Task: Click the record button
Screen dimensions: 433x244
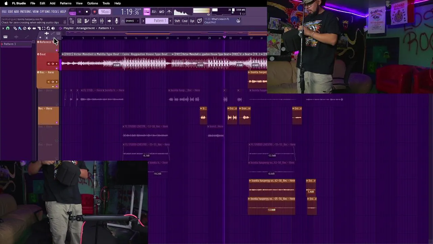Action: (94, 12)
